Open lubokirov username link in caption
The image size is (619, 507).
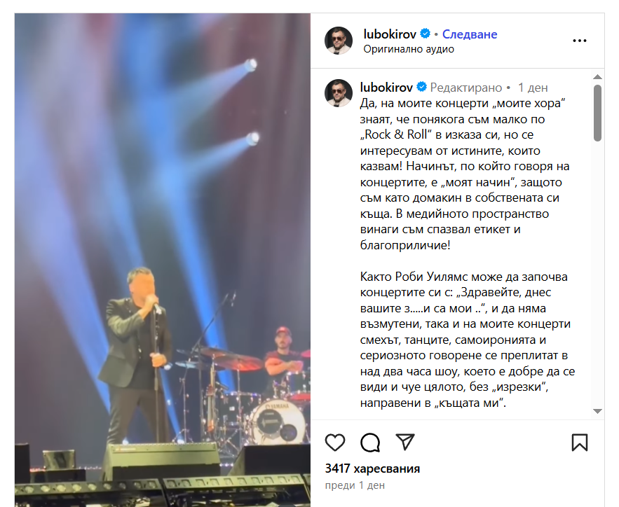pyautogui.click(x=386, y=87)
